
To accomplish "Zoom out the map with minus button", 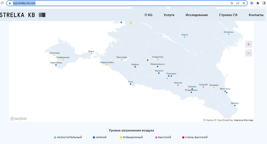I will (x=249, y=53).
